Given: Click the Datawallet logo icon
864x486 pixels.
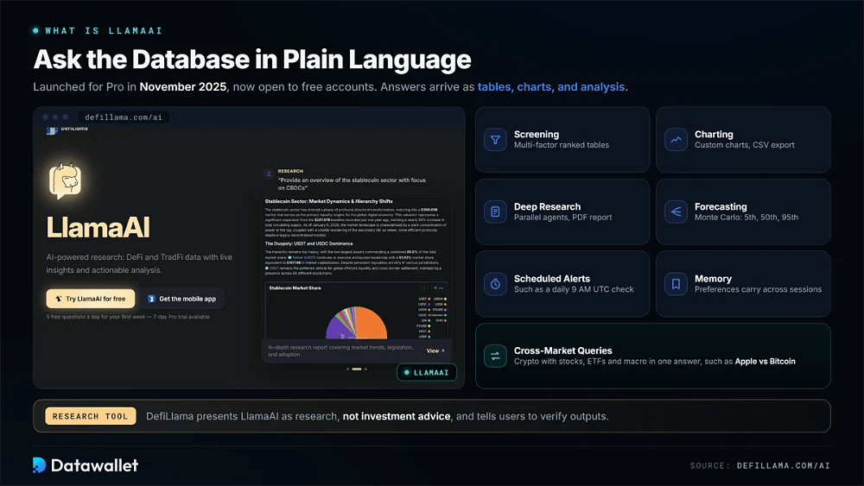Looking at the screenshot, I should 39,465.
